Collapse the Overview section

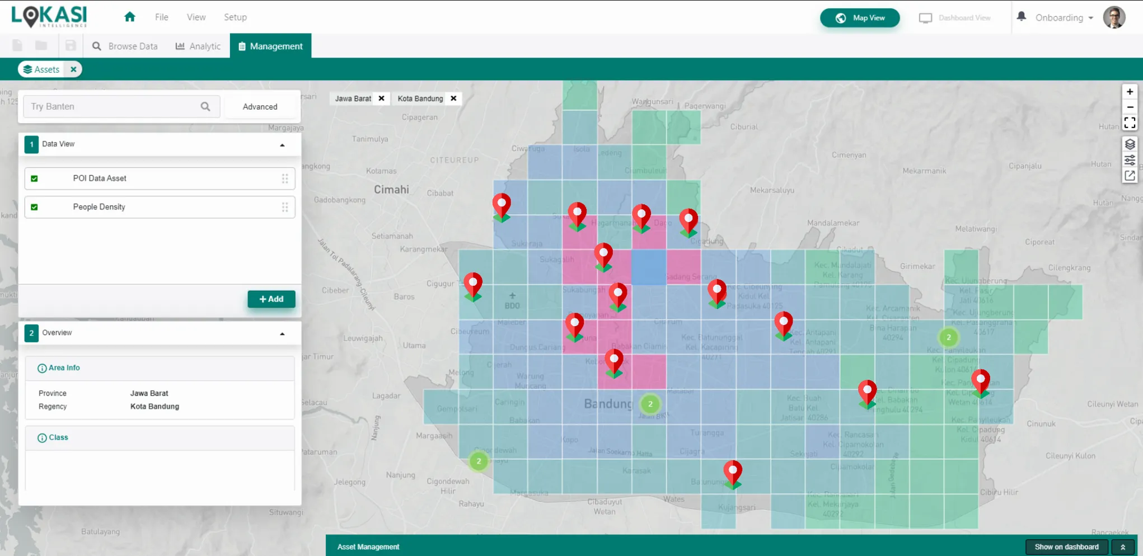(282, 333)
